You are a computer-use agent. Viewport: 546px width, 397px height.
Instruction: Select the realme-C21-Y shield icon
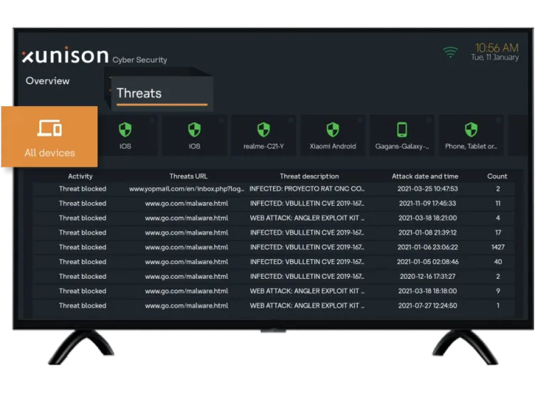point(264,129)
